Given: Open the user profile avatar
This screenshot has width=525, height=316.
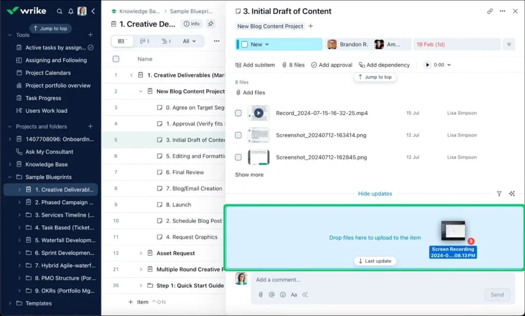Looking at the screenshot, I should (82, 11).
